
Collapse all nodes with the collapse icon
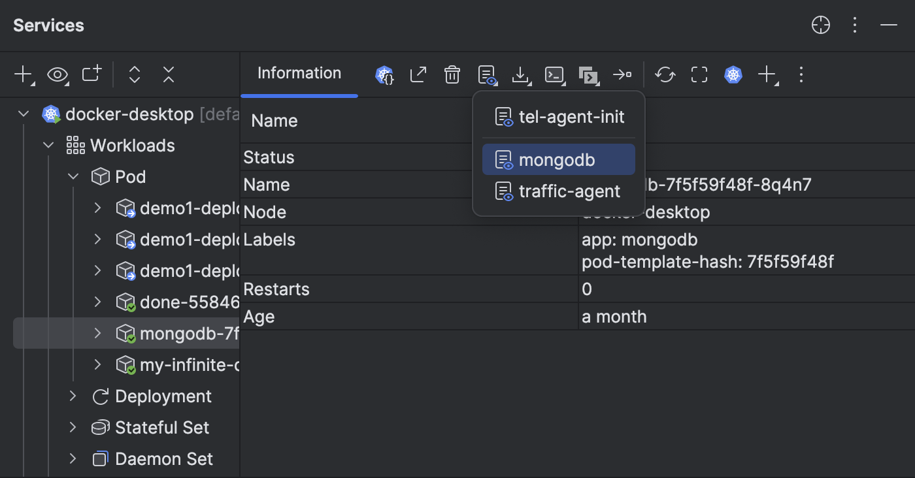pyautogui.click(x=168, y=74)
